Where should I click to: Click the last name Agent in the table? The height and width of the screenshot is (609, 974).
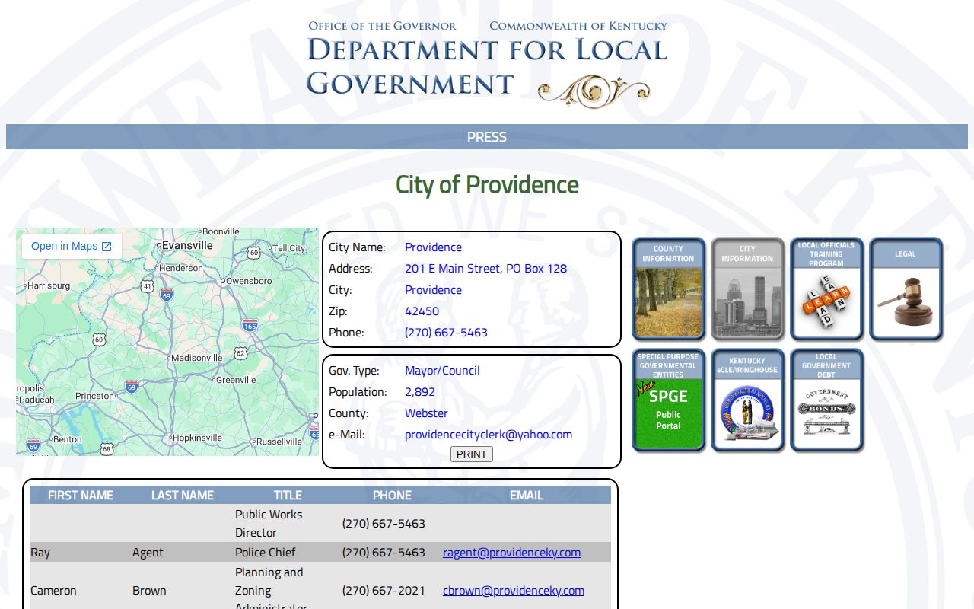[148, 552]
